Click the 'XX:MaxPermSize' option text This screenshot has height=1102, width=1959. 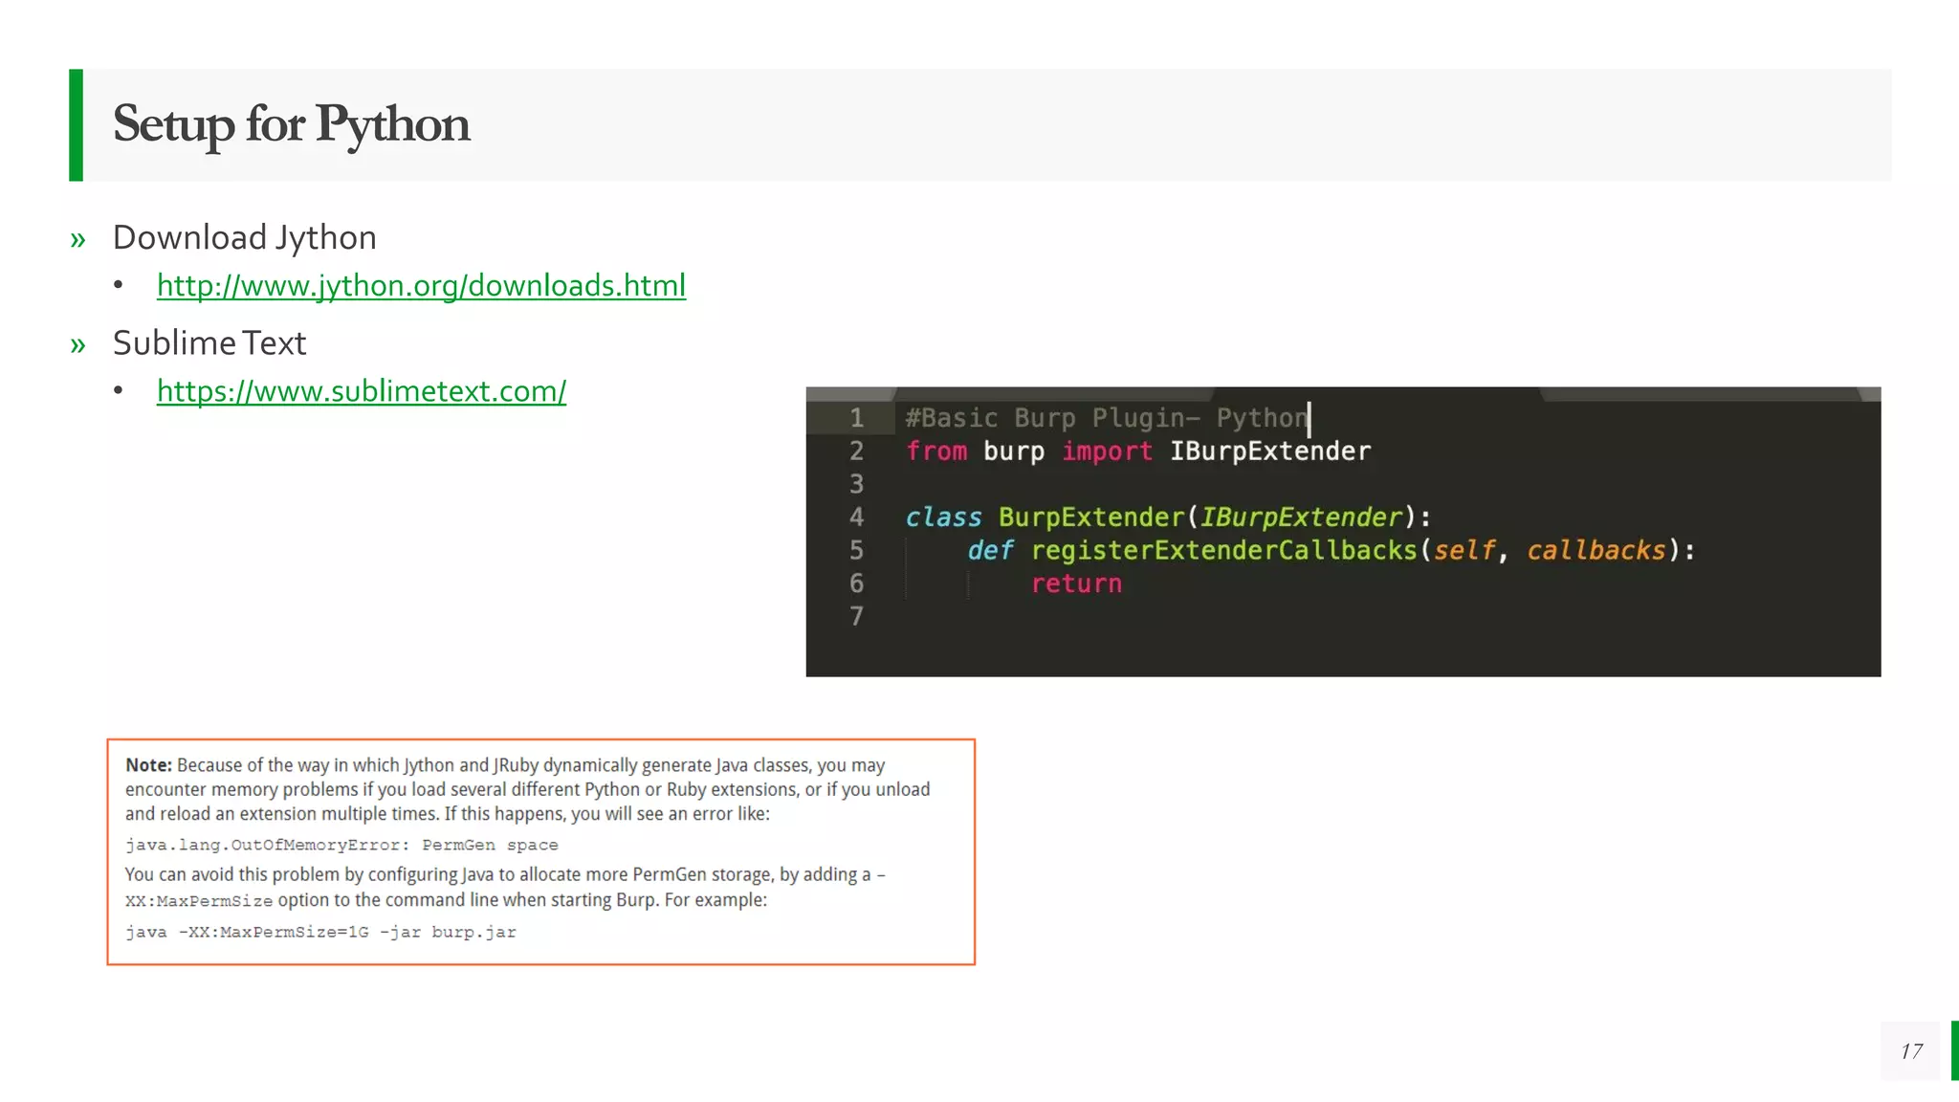coord(199,901)
